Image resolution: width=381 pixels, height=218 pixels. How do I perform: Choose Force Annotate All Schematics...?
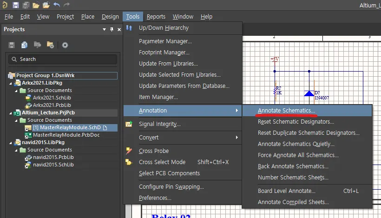[x=307, y=155]
